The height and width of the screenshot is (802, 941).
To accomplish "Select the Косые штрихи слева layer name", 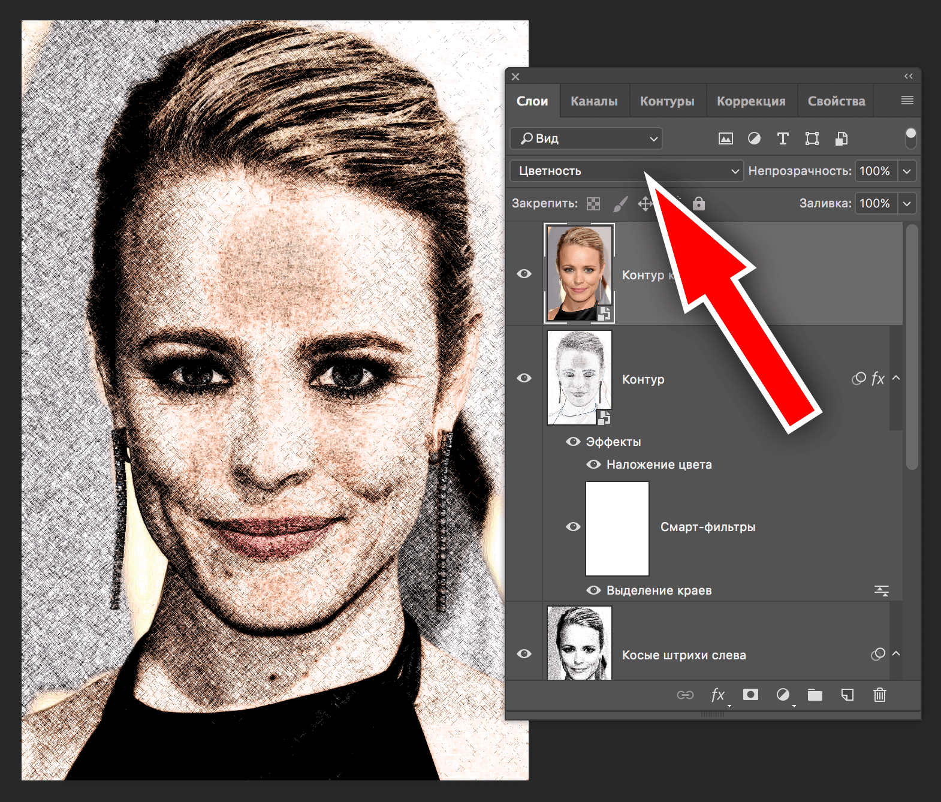I will tap(684, 655).
